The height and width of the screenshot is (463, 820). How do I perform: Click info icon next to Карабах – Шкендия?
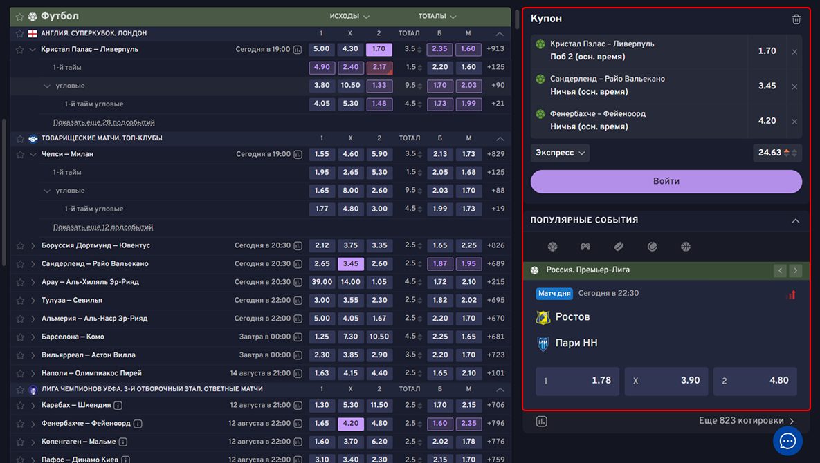[118, 406]
